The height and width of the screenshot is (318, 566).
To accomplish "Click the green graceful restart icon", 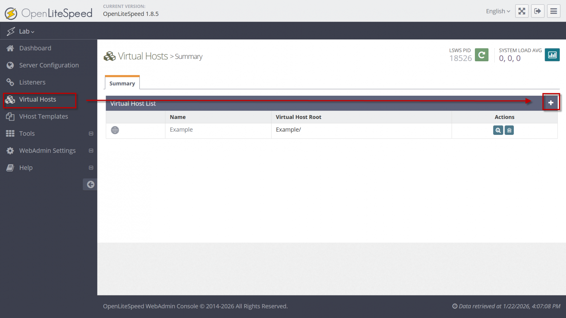I will tap(481, 55).
